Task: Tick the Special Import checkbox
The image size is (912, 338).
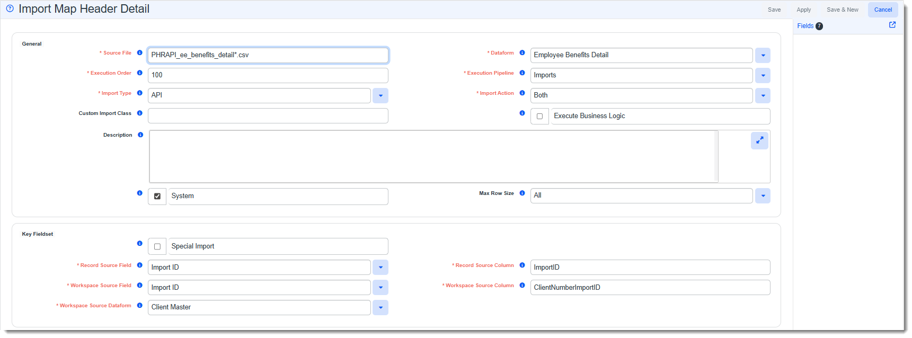Action: pos(157,247)
